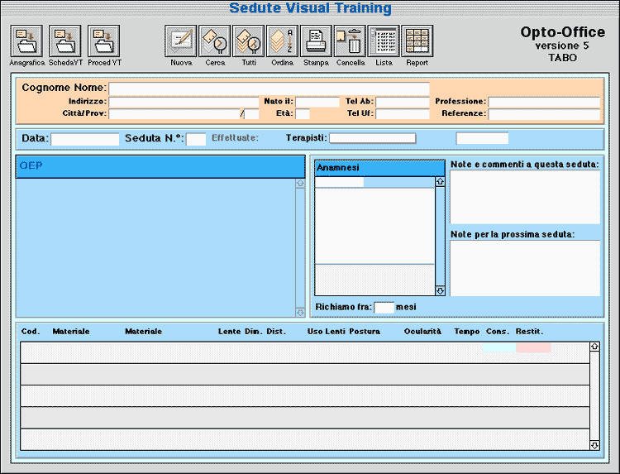This screenshot has height=474, width=620.
Task: Click the Indirizzo input field
Action: 184,102
